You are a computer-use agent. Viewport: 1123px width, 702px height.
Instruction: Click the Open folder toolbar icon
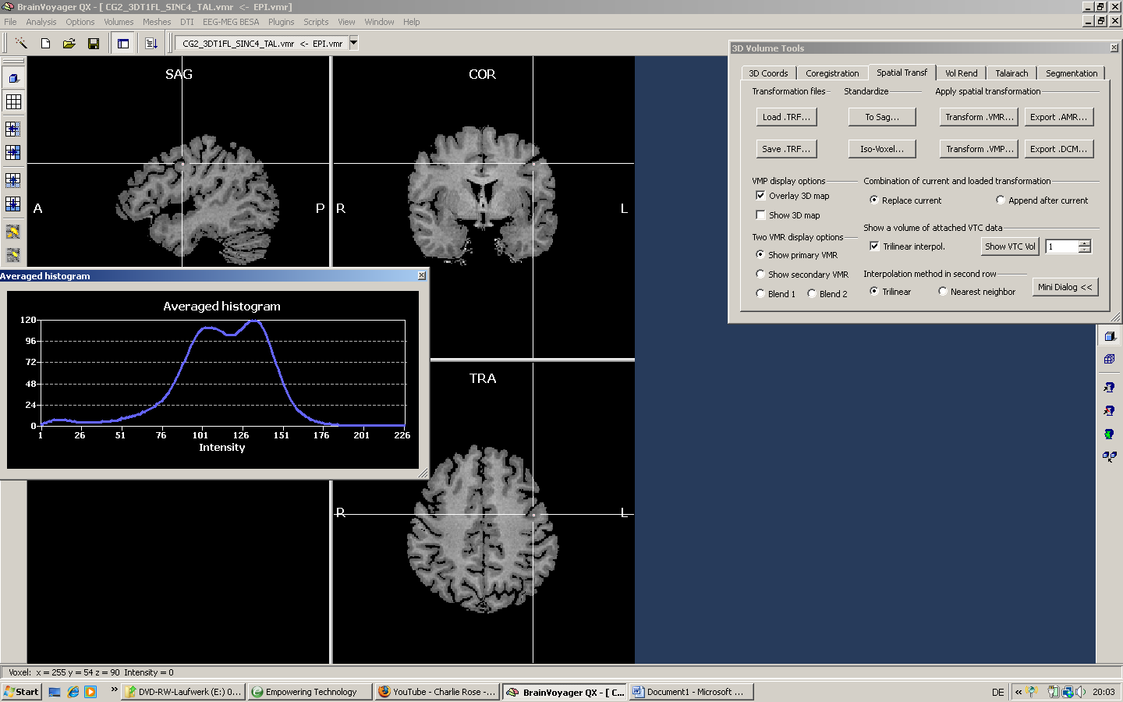(69, 44)
